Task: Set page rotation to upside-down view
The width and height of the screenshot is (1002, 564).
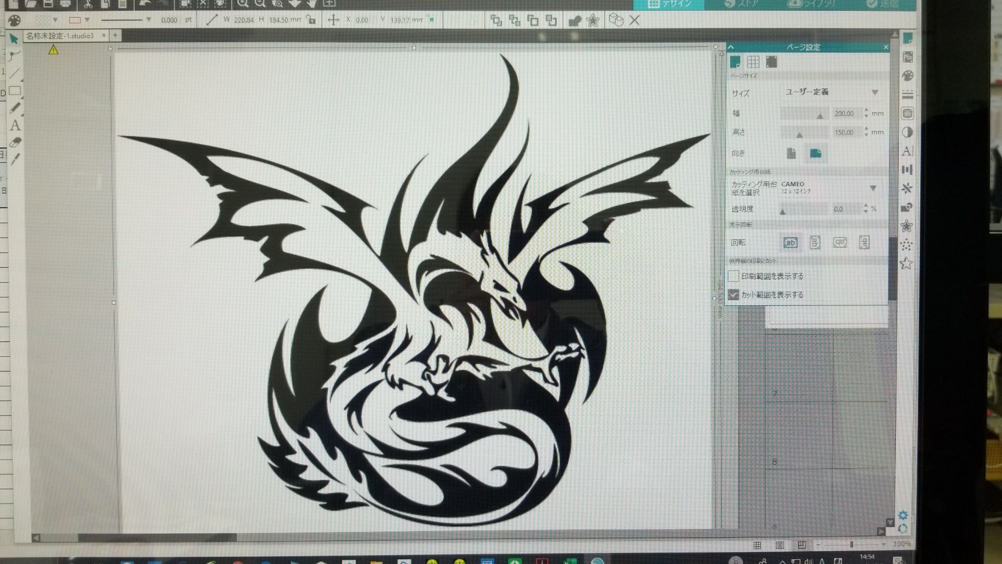Action: pyautogui.click(x=840, y=242)
